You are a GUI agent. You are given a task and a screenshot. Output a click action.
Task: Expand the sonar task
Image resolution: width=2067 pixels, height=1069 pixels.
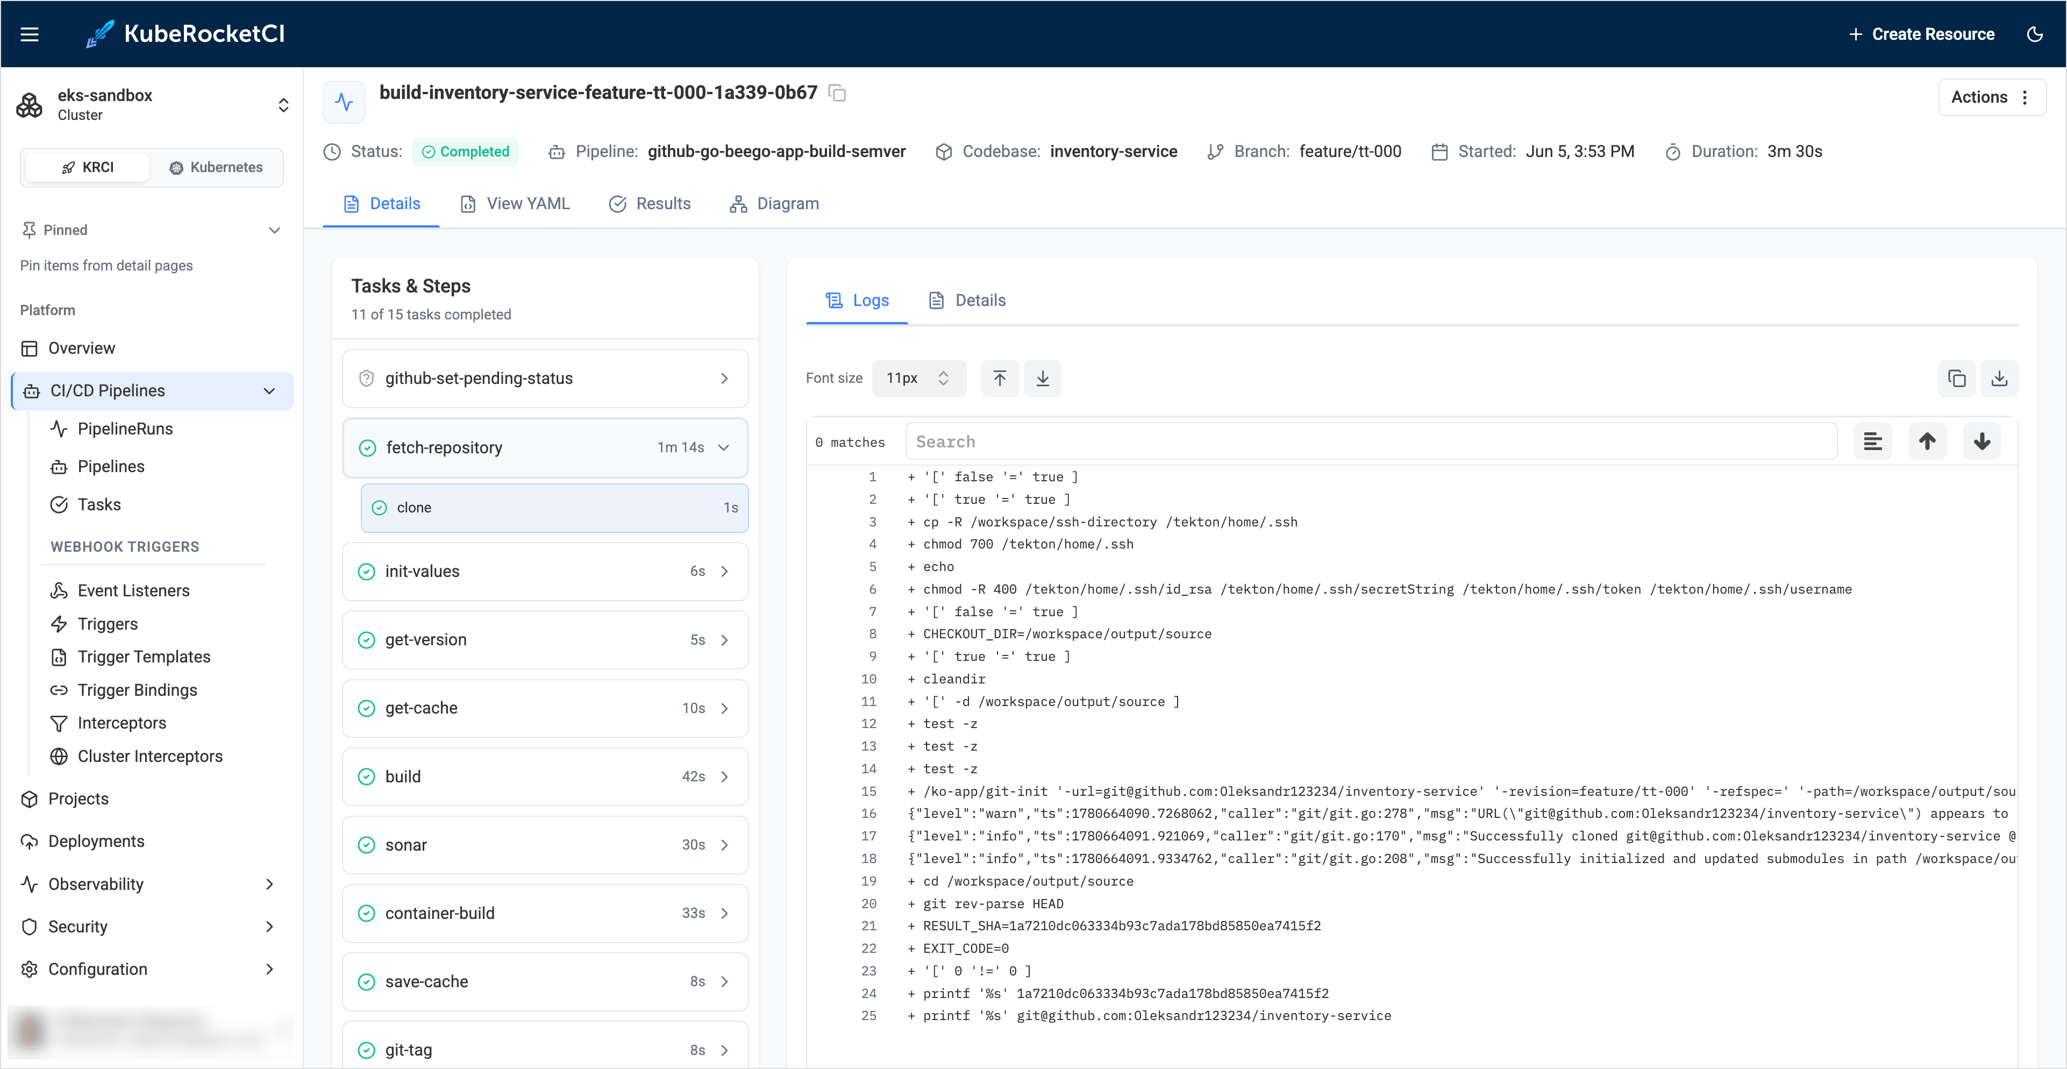pyautogui.click(x=545, y=845)
